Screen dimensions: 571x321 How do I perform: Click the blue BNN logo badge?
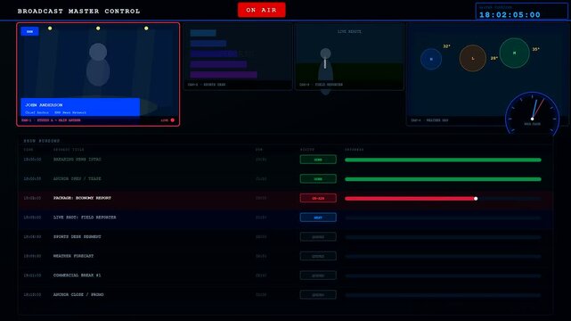point(29,31)
